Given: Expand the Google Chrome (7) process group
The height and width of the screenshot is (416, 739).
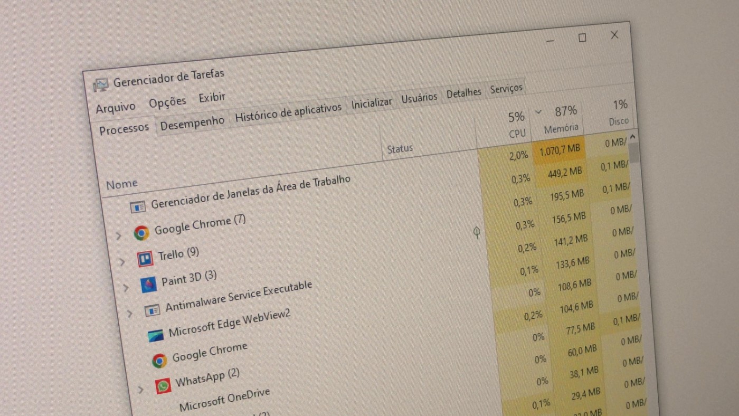Looking at the screenshot, I should pos(119,235).
